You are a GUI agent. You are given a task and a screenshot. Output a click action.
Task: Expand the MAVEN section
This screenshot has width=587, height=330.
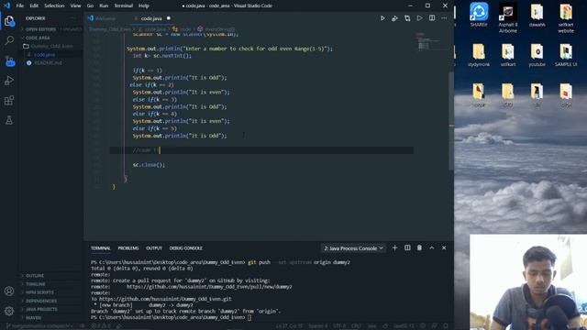coord(51,318)
